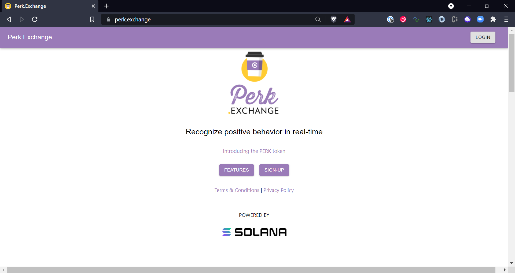Click the FEATURES button
Image resolution: width=515 pixels, height=273 pixels.
click(x=236, y=170)
